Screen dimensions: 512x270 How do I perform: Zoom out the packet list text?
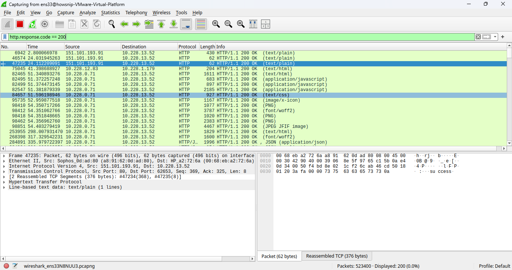click(228, 24)
